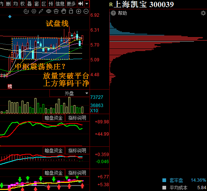Click the X10 volume multiplier box
207x191 pixels.
[x=94, y=110]
